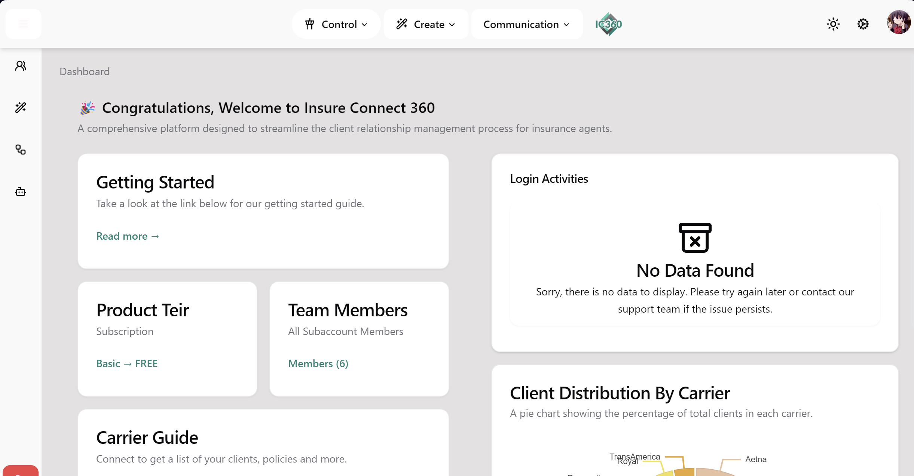
Task: Click the No Data Found heading
Action: click(695, 270)
